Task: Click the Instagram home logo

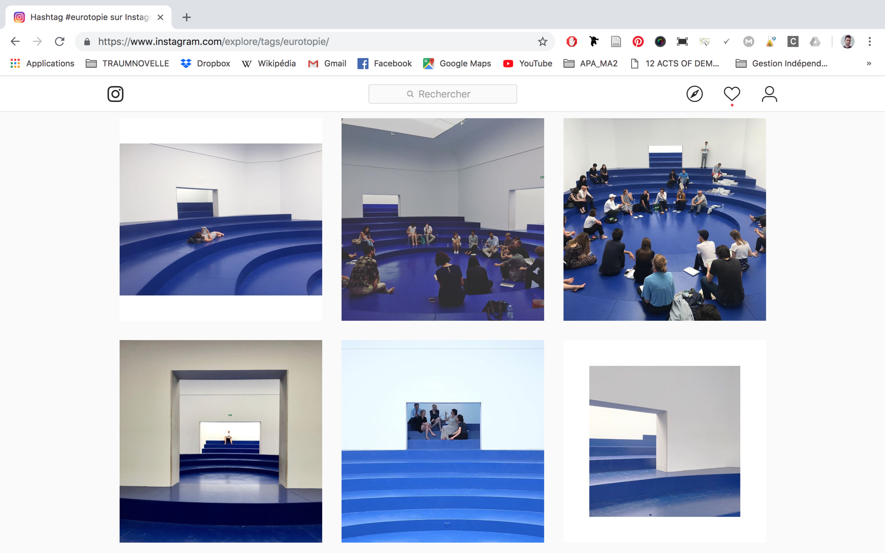Action: pos(115,94)
